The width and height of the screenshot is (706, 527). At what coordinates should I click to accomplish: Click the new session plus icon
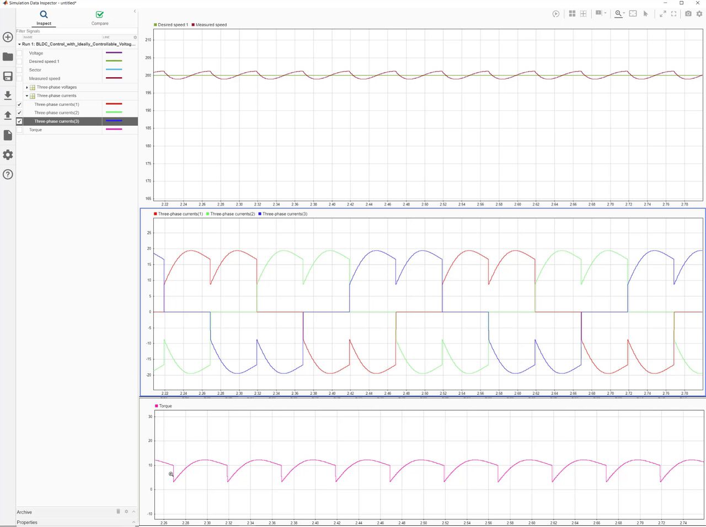click(8, 37)
